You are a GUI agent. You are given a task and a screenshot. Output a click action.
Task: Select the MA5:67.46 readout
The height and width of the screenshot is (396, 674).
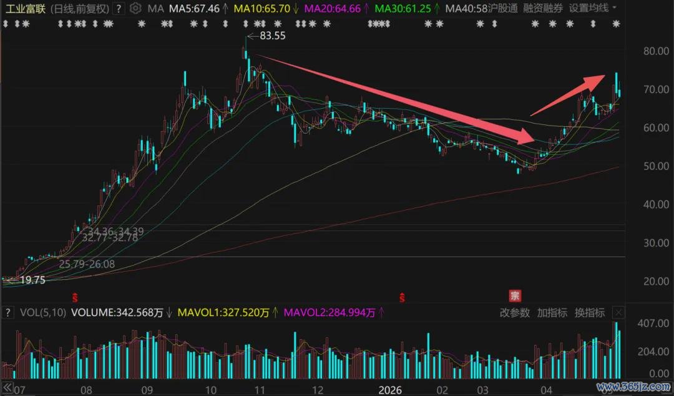[194, 8]
